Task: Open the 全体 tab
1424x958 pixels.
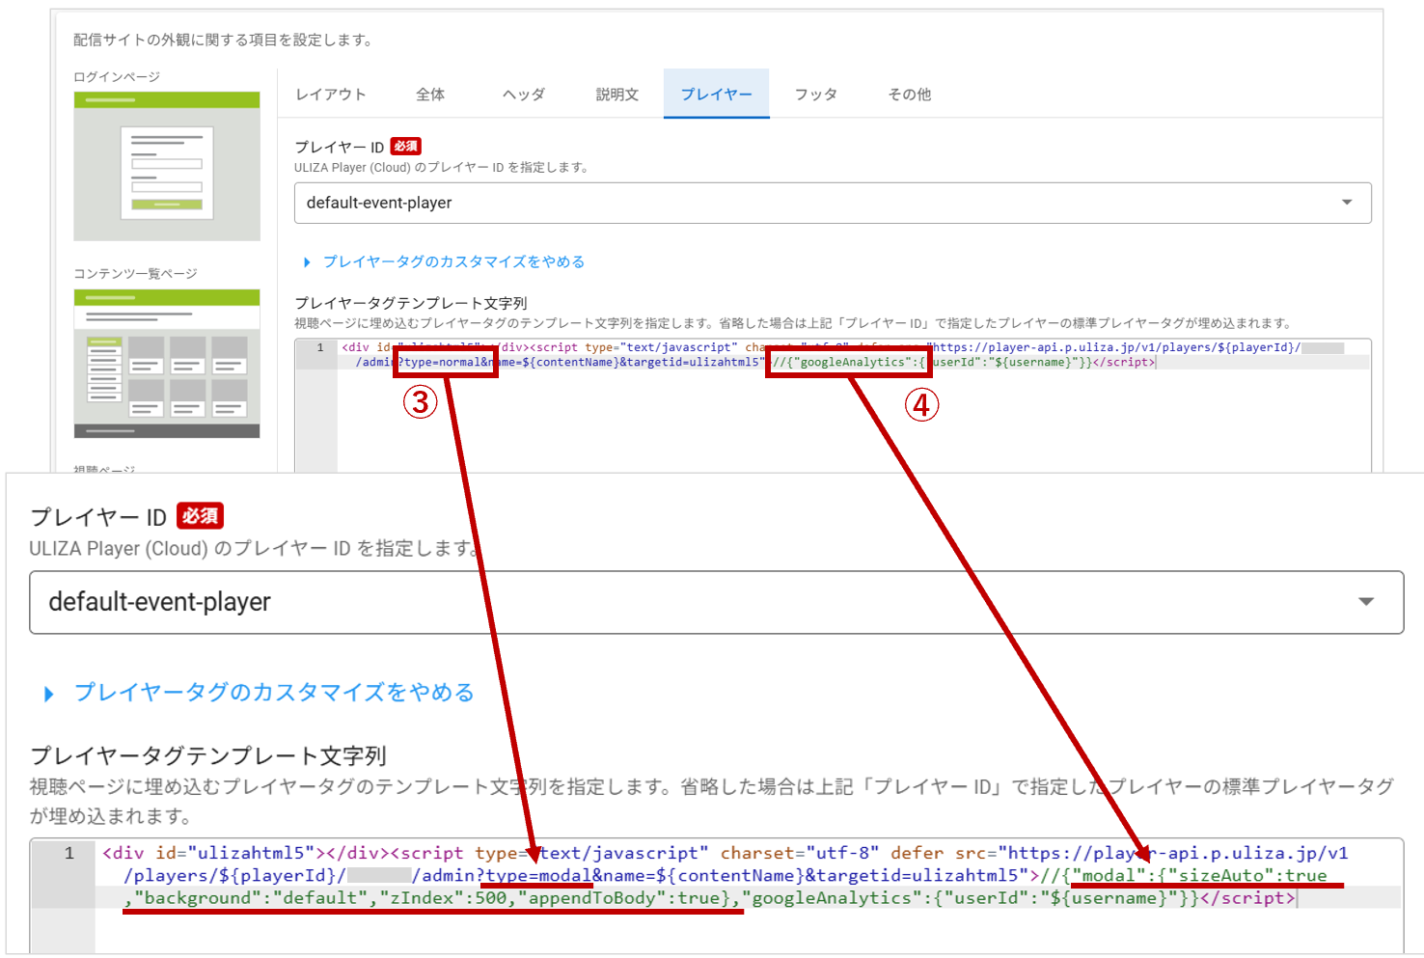Action: coord(430,95)
